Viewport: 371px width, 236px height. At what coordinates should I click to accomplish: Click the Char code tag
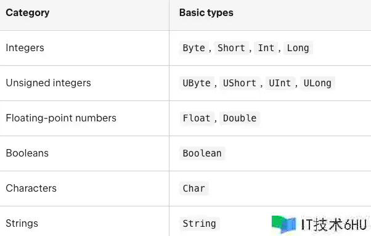[x=194, y=189]
